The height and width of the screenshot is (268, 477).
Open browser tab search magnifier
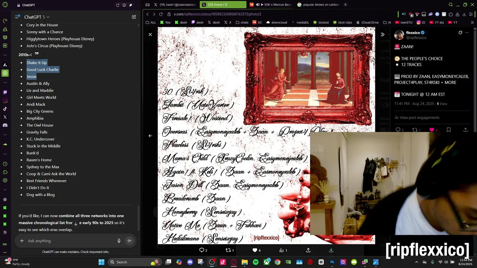[x=451, y=5]
